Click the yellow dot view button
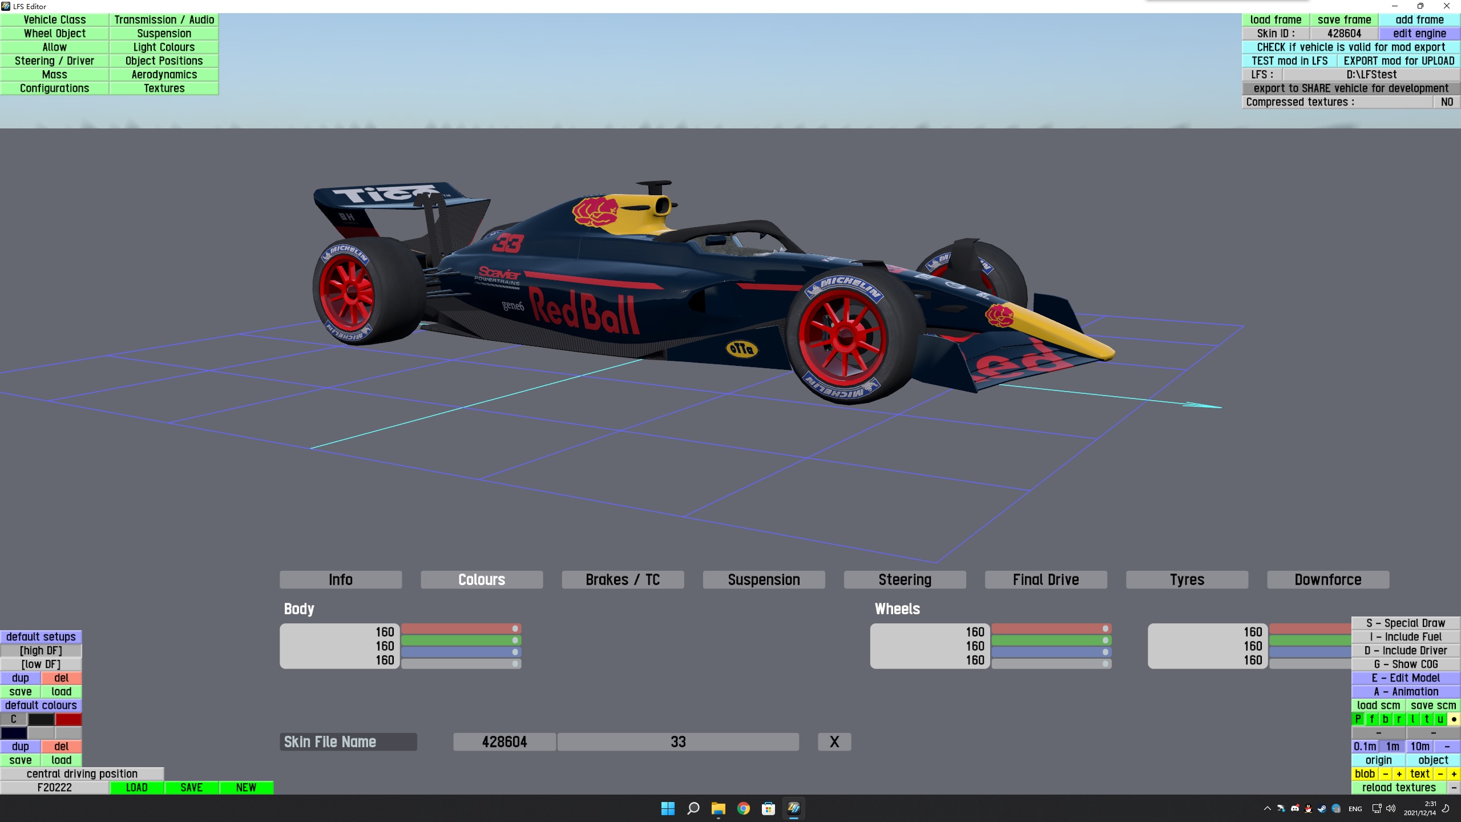 tap(1454, 719)
